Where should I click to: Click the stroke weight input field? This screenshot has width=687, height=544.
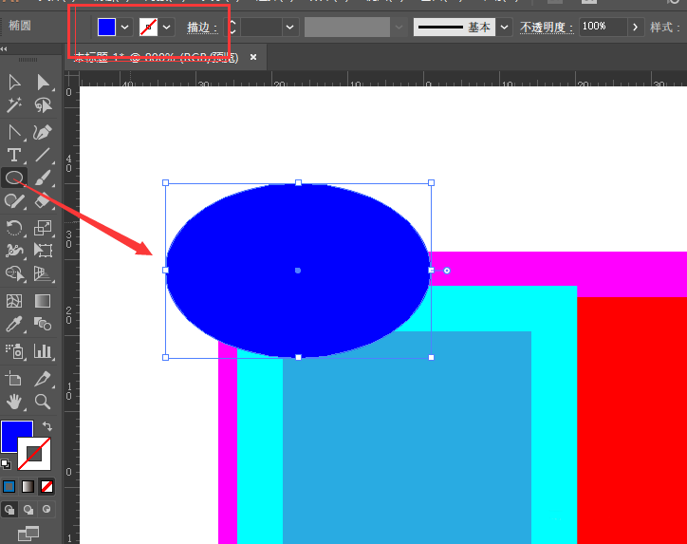click(261, 28)
